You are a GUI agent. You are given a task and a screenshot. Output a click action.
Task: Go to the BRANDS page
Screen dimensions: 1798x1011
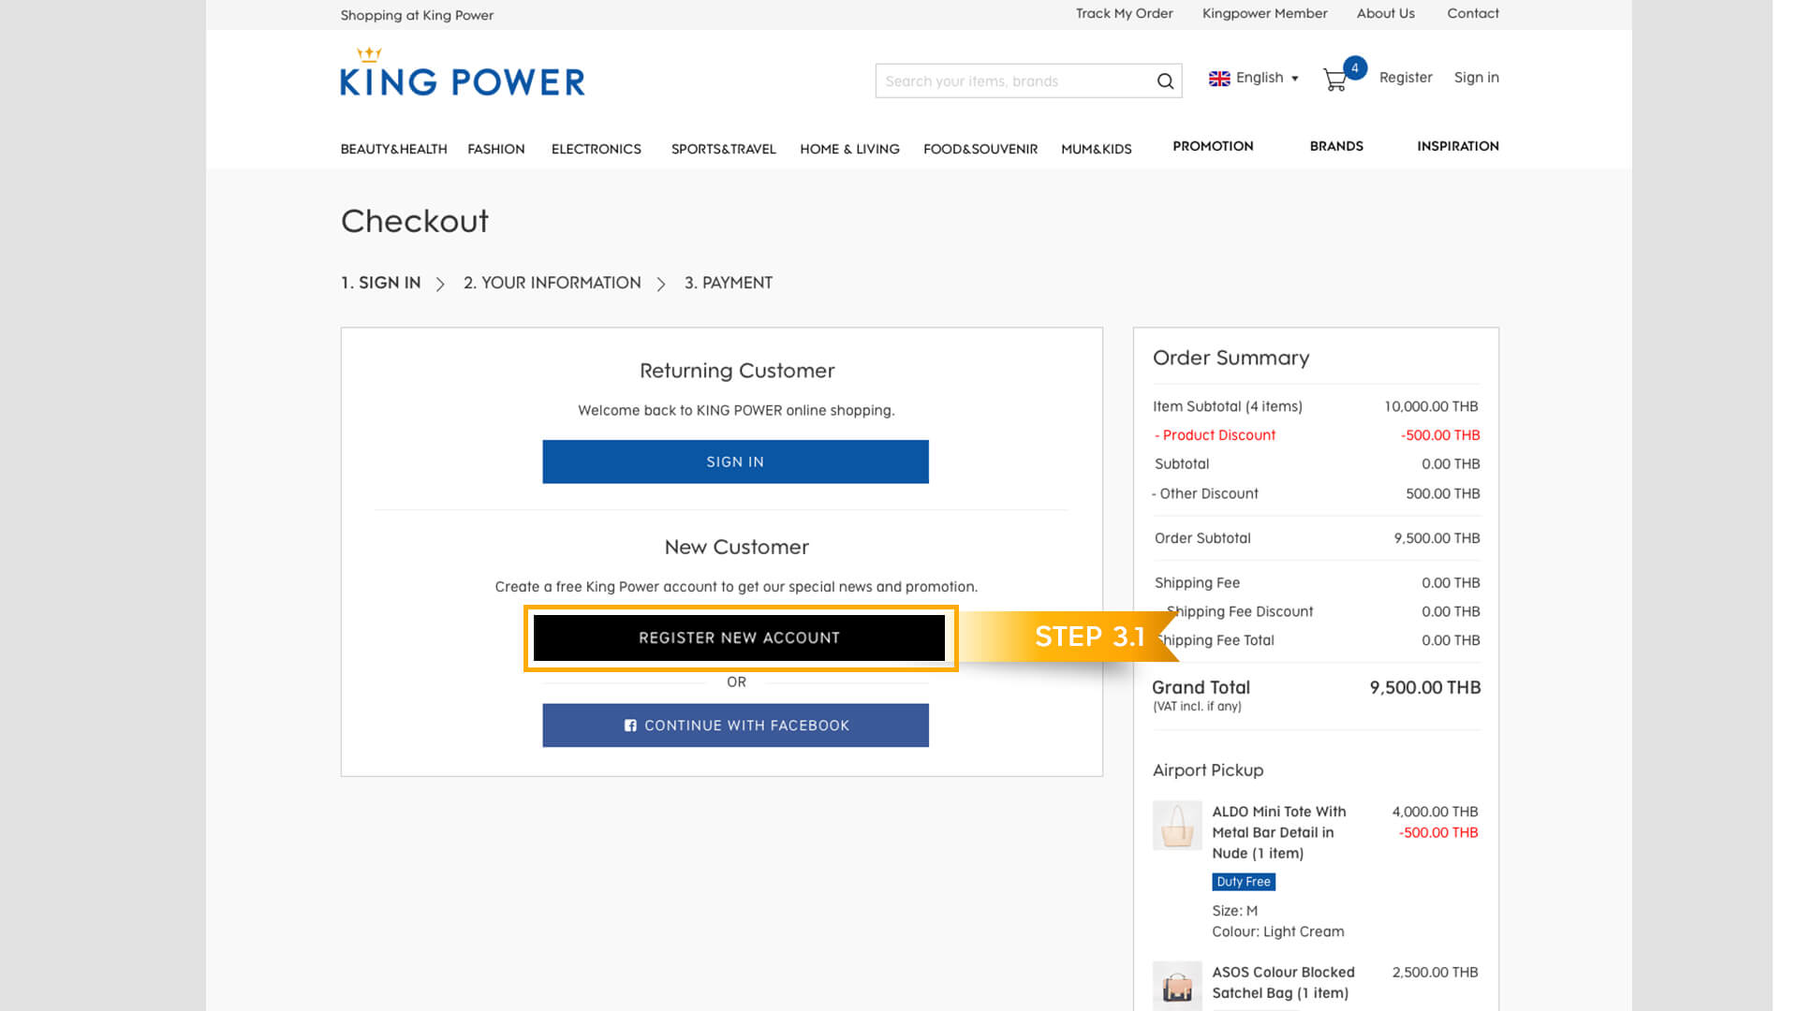point(1336,146)
